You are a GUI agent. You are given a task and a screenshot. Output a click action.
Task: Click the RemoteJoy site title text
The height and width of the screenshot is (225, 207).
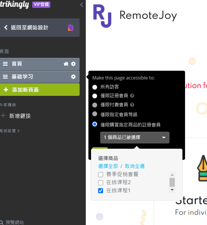(148, 15)
